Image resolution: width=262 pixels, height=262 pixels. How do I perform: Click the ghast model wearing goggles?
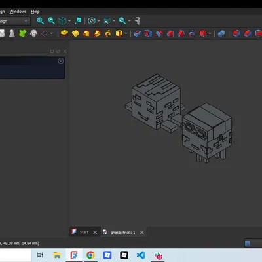pyautogui.click(x=207, y=132)
